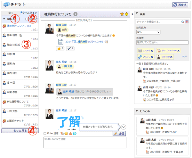The image size is (192, 158).
Task: Open the 絞り込み dropdown
Action: click(x=148, y=32)
